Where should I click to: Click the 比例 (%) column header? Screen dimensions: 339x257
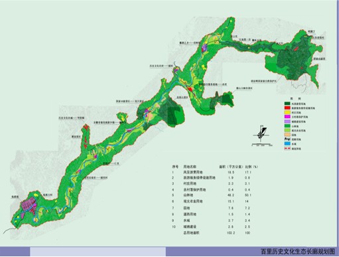251,167
